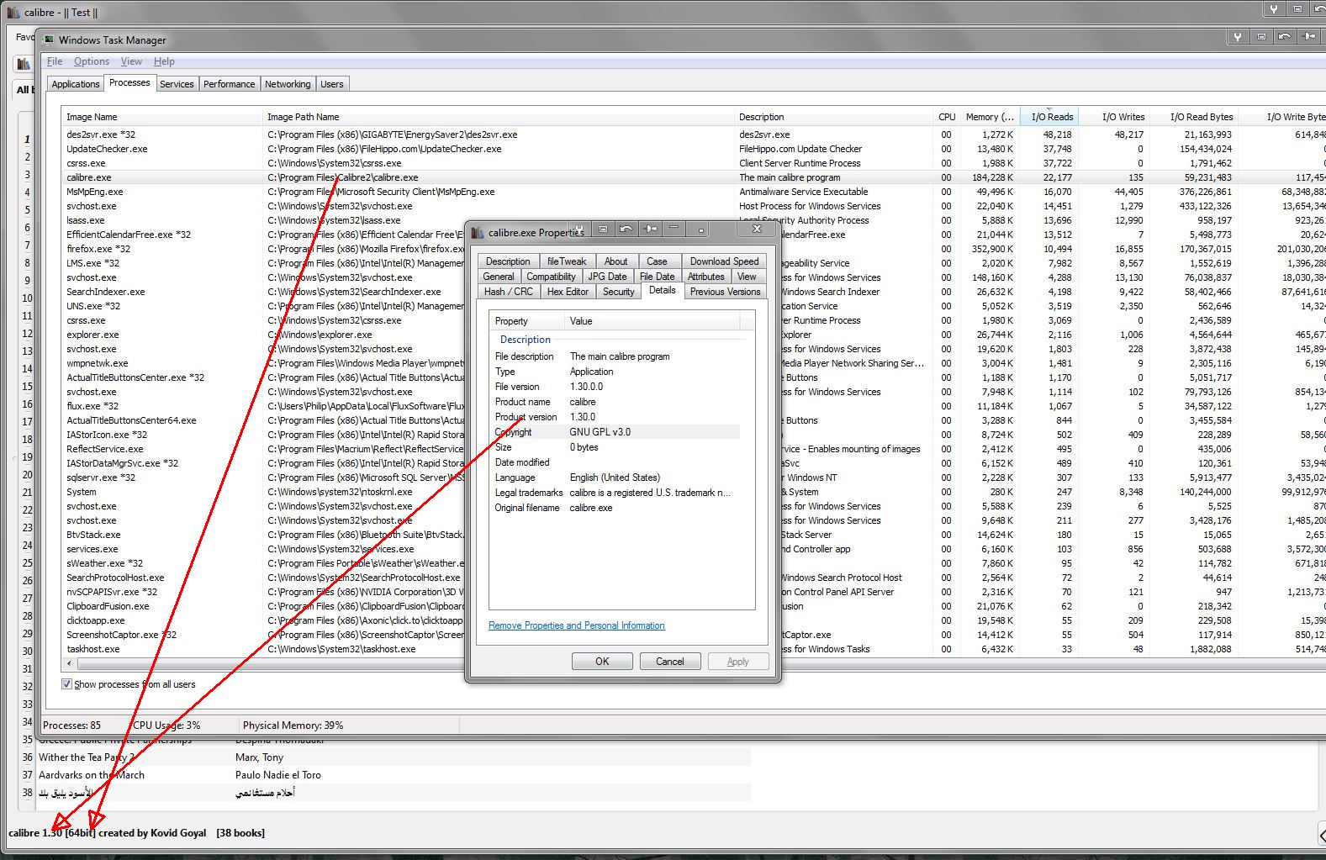Open the Previous Versions tab
Viewport: 1326px width, 860px height.
point(725,292)
